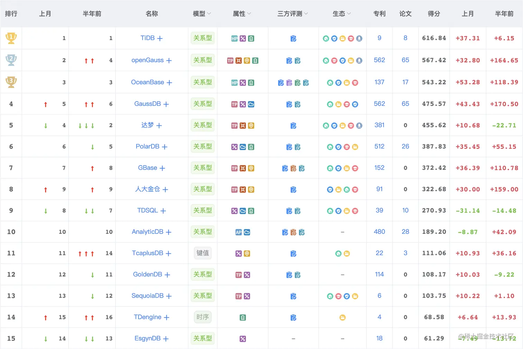This screenshot has height=349, width=523.
Task: Click the orange attribute icon in GBase row
Action: click(x=243, y=168)
